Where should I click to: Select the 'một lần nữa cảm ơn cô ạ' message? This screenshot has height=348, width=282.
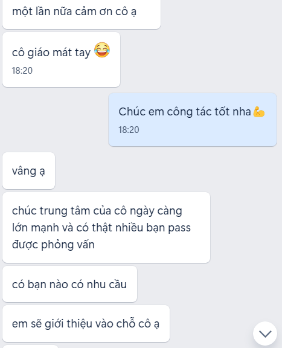pyautogui.click(x=82, y=14)
